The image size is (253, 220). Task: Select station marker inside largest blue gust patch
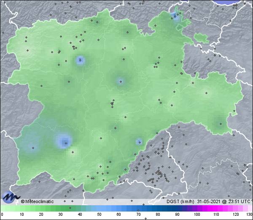66,143
